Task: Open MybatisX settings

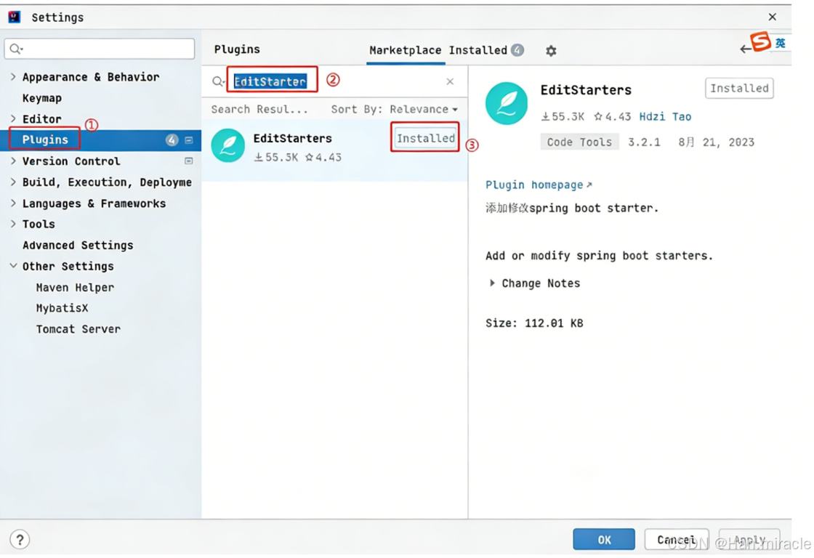Action: (62, 308)
